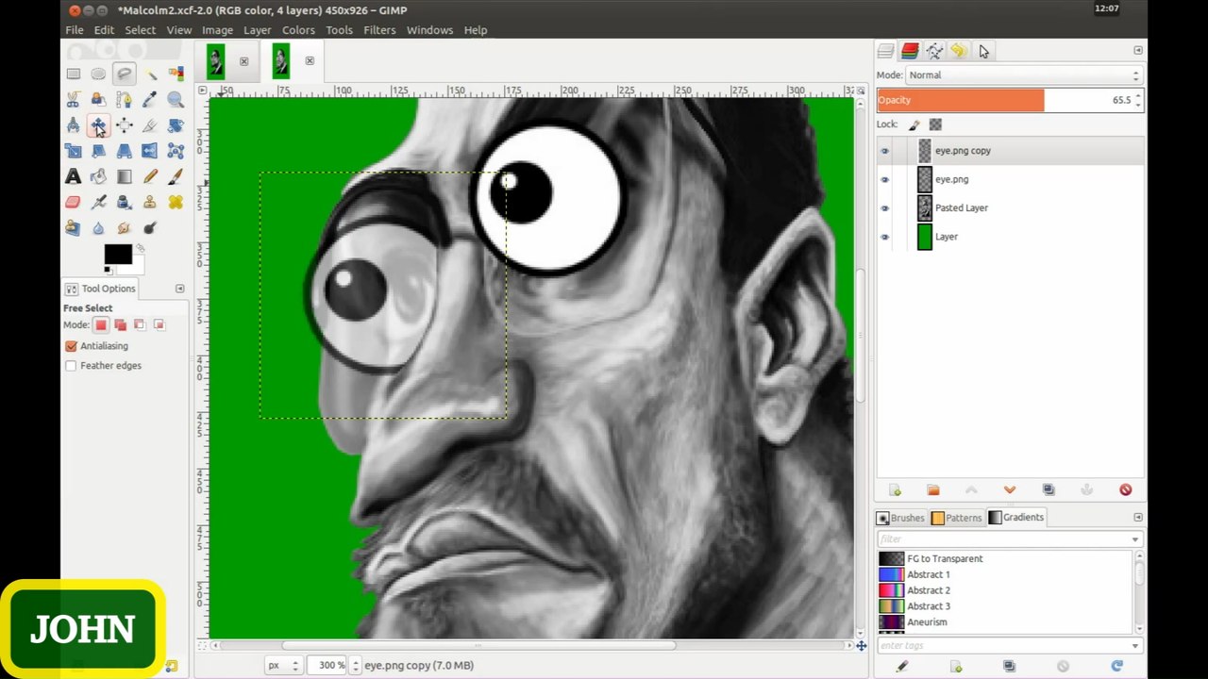The height and width of the screenshot is (679, 1208).
Task: Select the eye.png copy layer thumbnail
Action: (x=925, y=151)
